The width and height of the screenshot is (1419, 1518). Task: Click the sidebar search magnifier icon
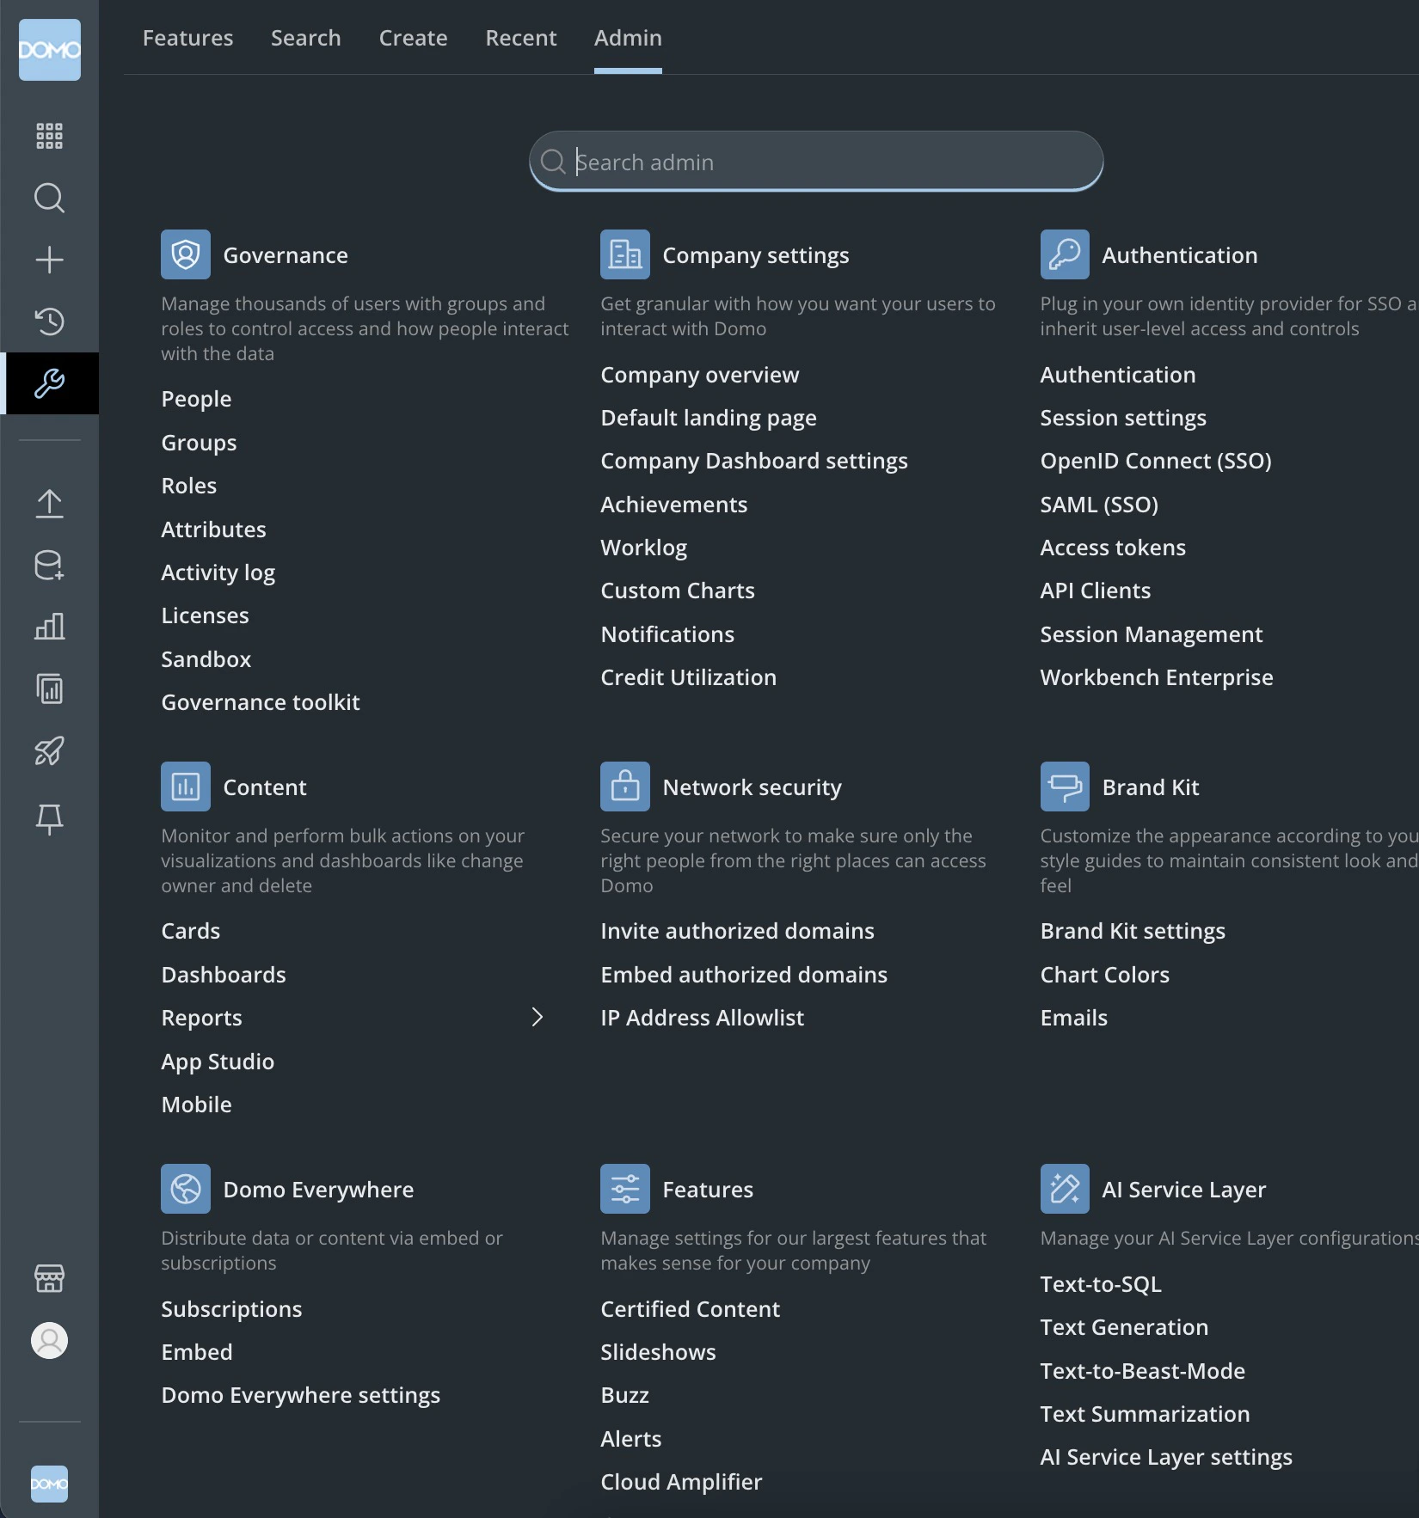coord(50,198)
